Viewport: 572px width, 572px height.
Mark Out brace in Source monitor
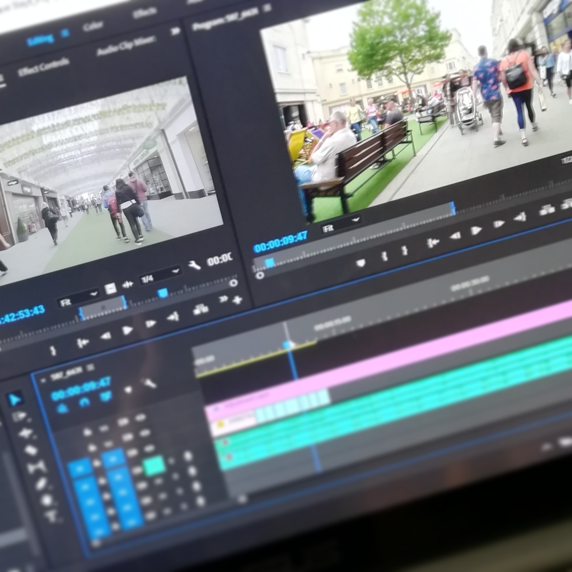click(53, 351)
